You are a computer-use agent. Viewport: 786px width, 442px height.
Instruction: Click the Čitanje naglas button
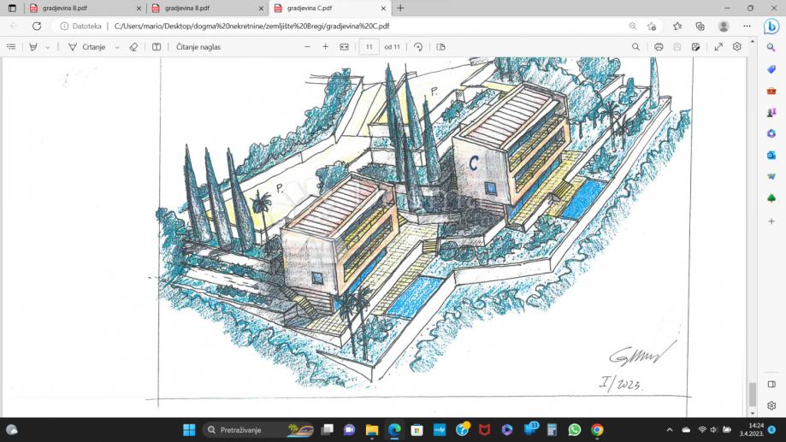pos(198,47)
